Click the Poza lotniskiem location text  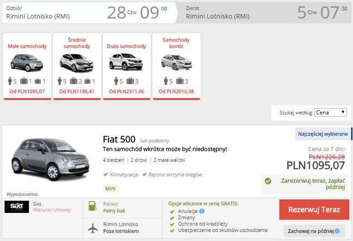coord(121,231)
